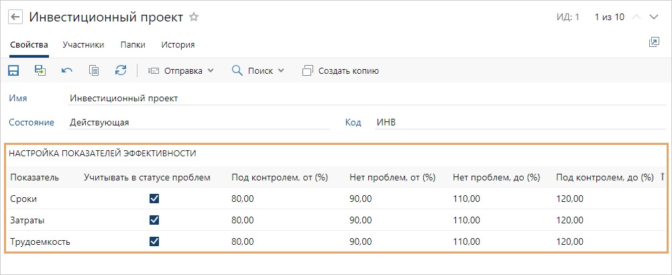Image resolution: width=672 pixels, height=275 pixels.
Task: Click the Save floppy disk icon
Action: coord(13,70)
